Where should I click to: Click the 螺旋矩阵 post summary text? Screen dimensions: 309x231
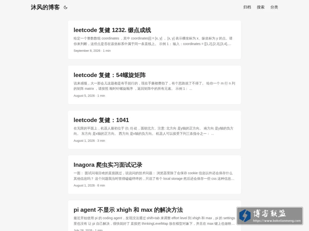coord(154,86)
